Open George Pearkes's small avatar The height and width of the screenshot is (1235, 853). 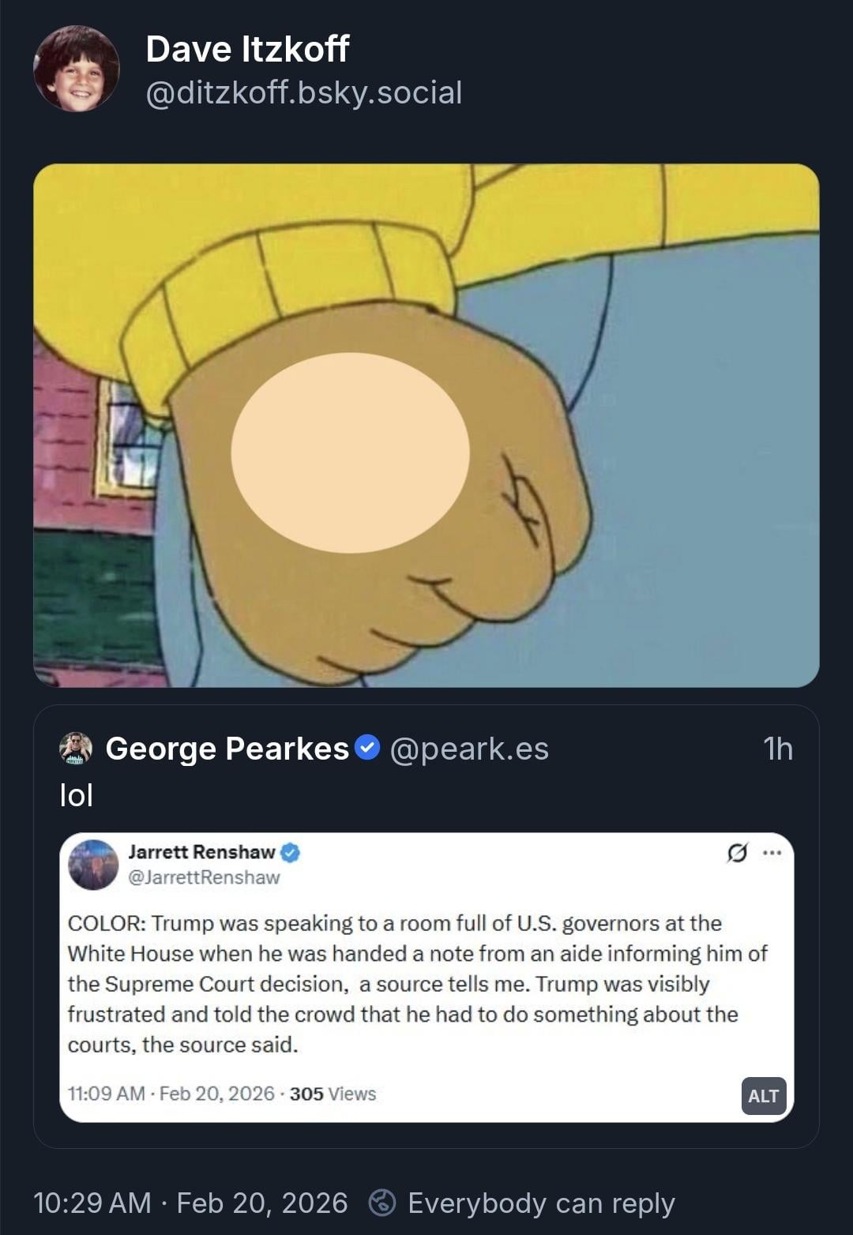[x=76, y=749]
